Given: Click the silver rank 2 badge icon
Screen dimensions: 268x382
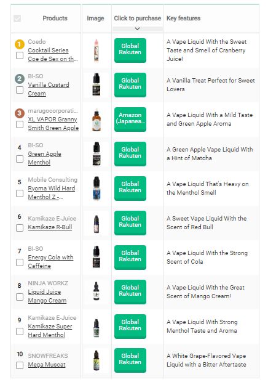Looking at the screenshot, I should [x=20, y=79].
